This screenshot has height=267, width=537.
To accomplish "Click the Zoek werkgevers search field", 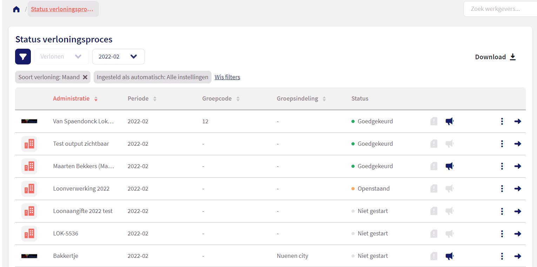I will [500, 9].
